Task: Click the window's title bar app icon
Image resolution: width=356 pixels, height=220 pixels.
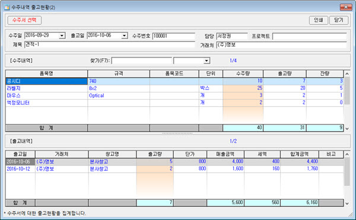Action: (7, 7)
